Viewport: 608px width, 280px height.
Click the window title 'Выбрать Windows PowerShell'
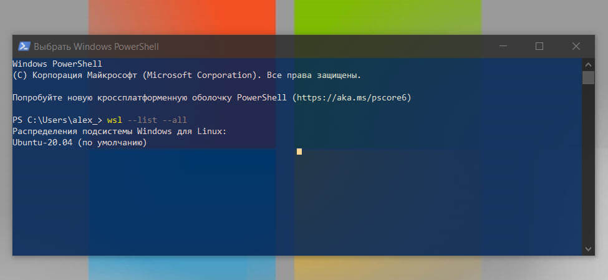point(96,47)
